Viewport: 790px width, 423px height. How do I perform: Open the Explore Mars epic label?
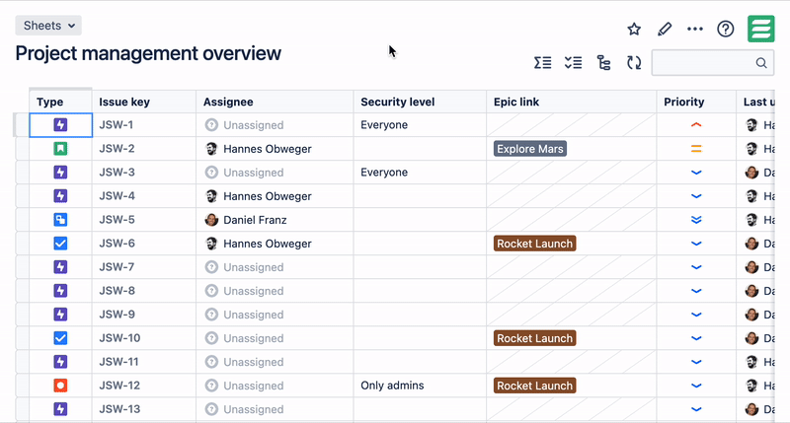point(530,149)
